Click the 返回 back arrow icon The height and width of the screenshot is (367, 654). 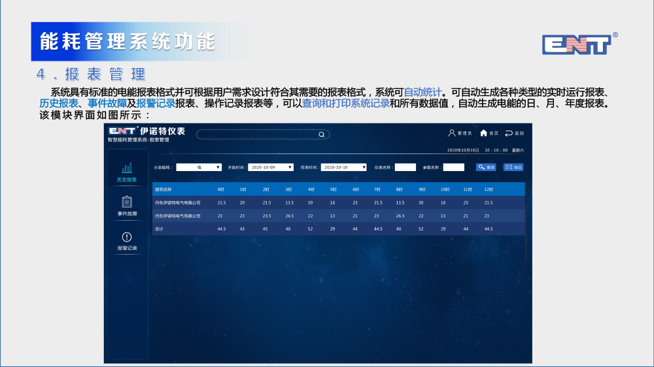point(509,133)
